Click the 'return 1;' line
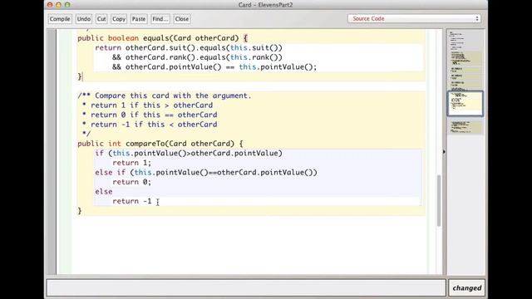This screenshot has height=299, width=532. 132,163
